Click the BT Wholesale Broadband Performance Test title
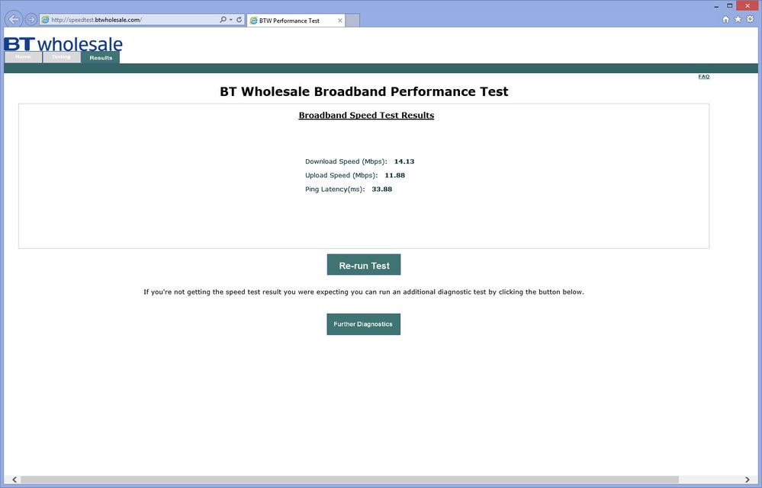The width and height of the screenshot is (762, 488). coord(364,91)
